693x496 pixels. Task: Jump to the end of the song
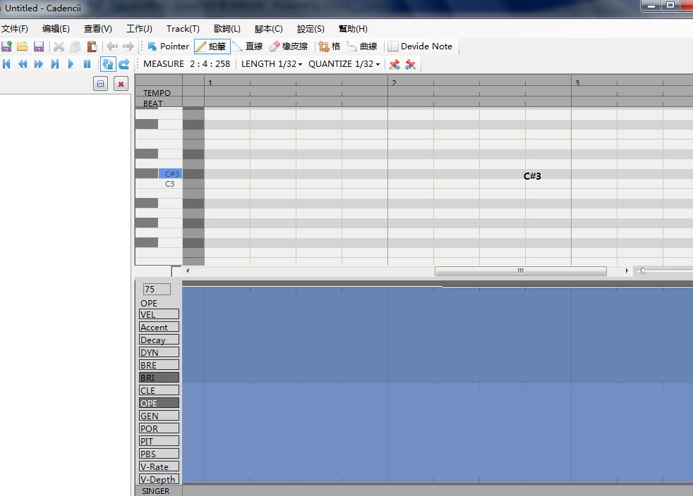[55, 64]
